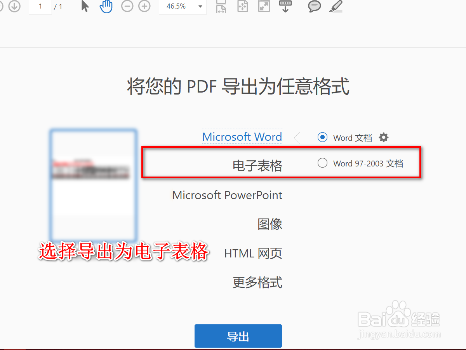Select the Word 文档 radio button
Viewport: 466px width, 350px height.
(322, 137)
